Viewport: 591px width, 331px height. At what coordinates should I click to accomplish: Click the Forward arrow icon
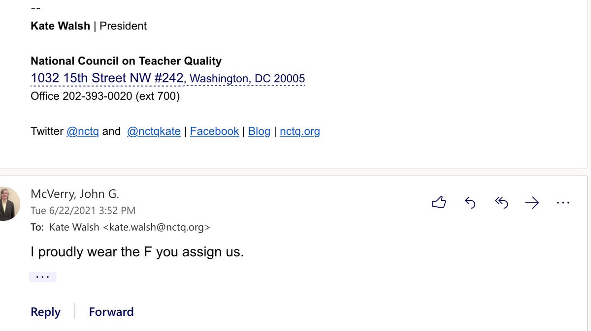point(532,202)
